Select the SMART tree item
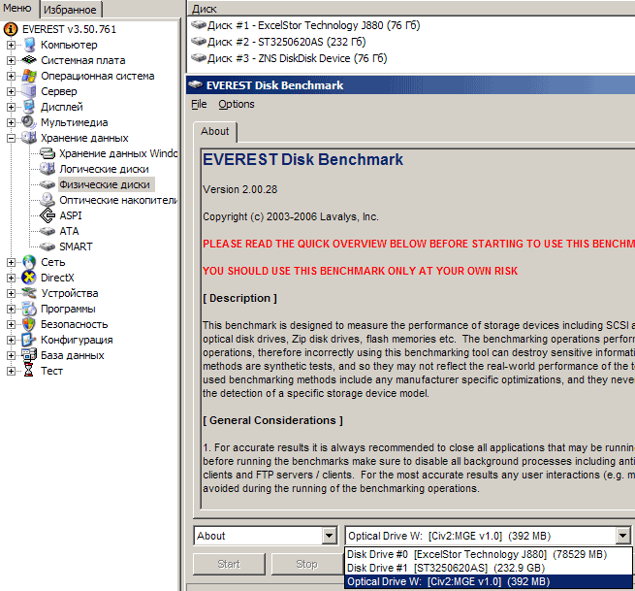635x591 pixels. (77, 246)
